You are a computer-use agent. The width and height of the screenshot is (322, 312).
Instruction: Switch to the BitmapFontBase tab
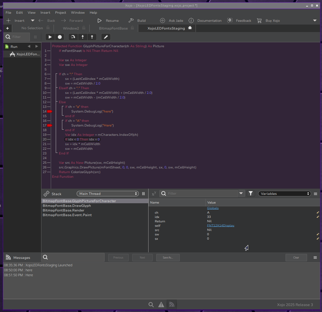[x=113, y=28]
